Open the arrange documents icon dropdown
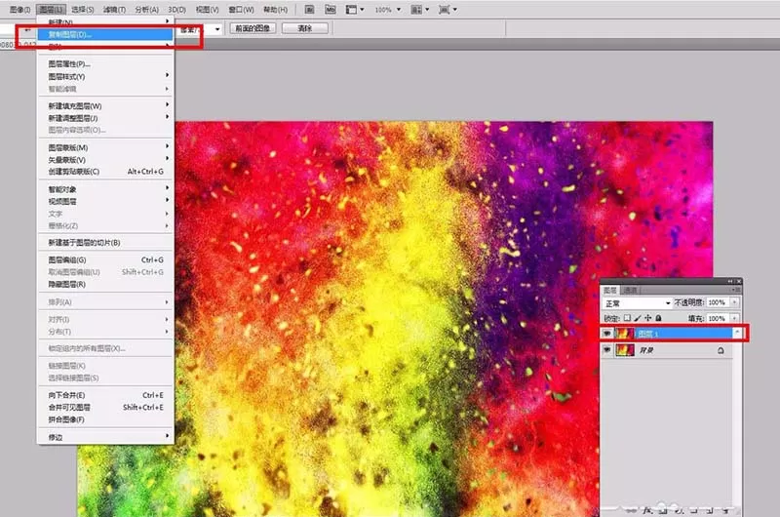The height and width of the screenshot is (517, 780). coord(420,10)
